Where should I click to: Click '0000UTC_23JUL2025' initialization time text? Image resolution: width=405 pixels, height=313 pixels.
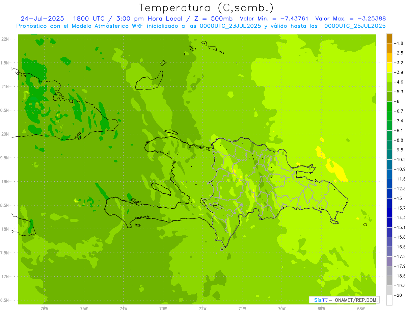click(230, 26)
